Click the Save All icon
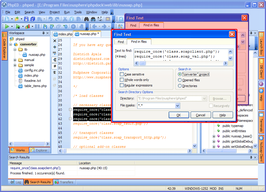 (33, 19)
